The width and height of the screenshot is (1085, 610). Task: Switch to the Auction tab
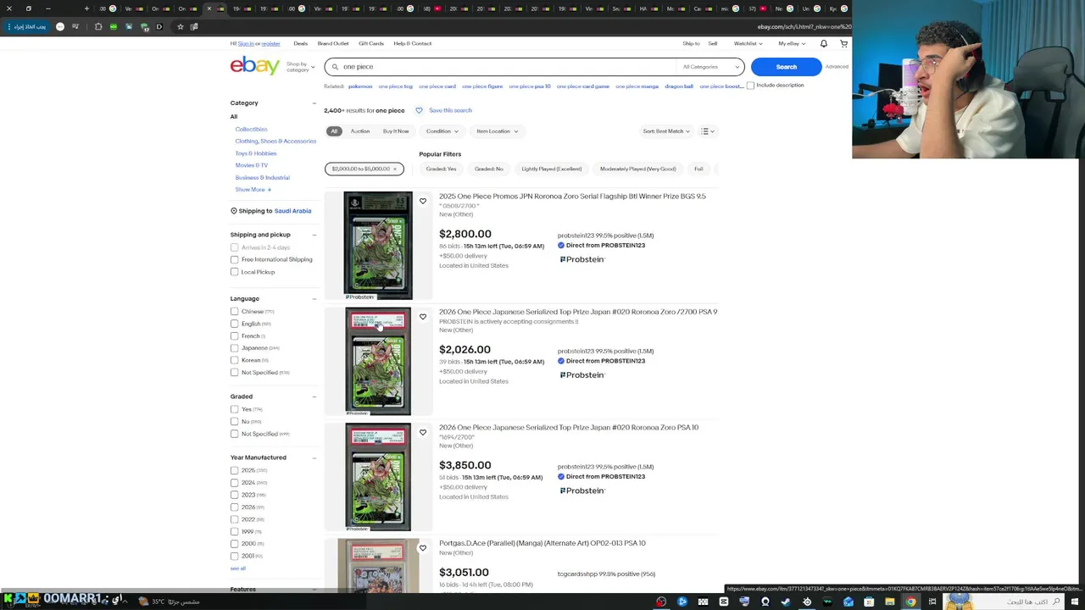[x=360, y=131]
